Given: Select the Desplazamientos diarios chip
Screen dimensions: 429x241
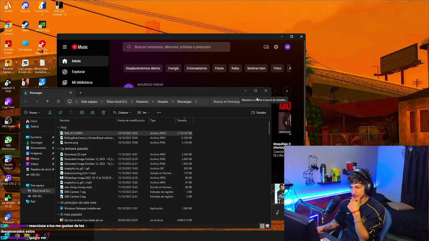Looking at the screenshot, I should pyautogui.click(x=143, y=68).
